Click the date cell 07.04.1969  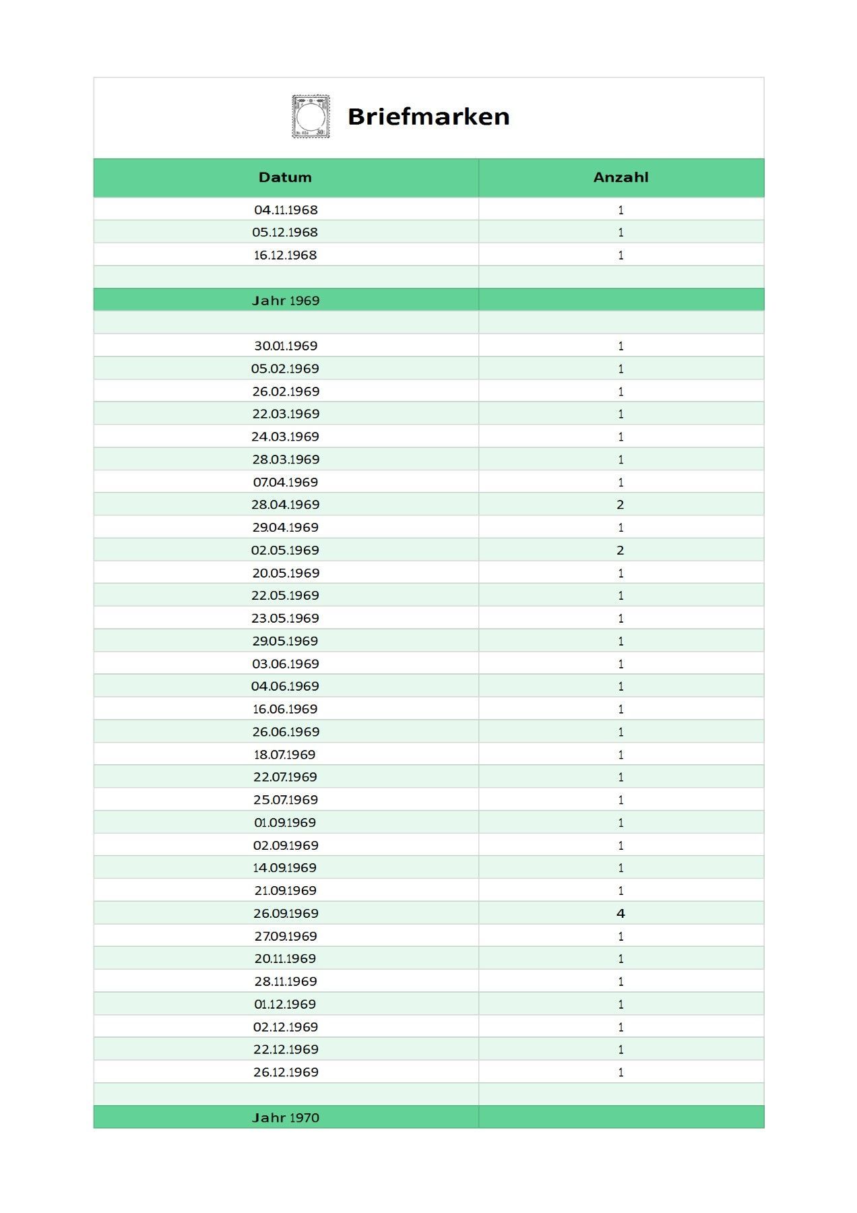point(286,482)
